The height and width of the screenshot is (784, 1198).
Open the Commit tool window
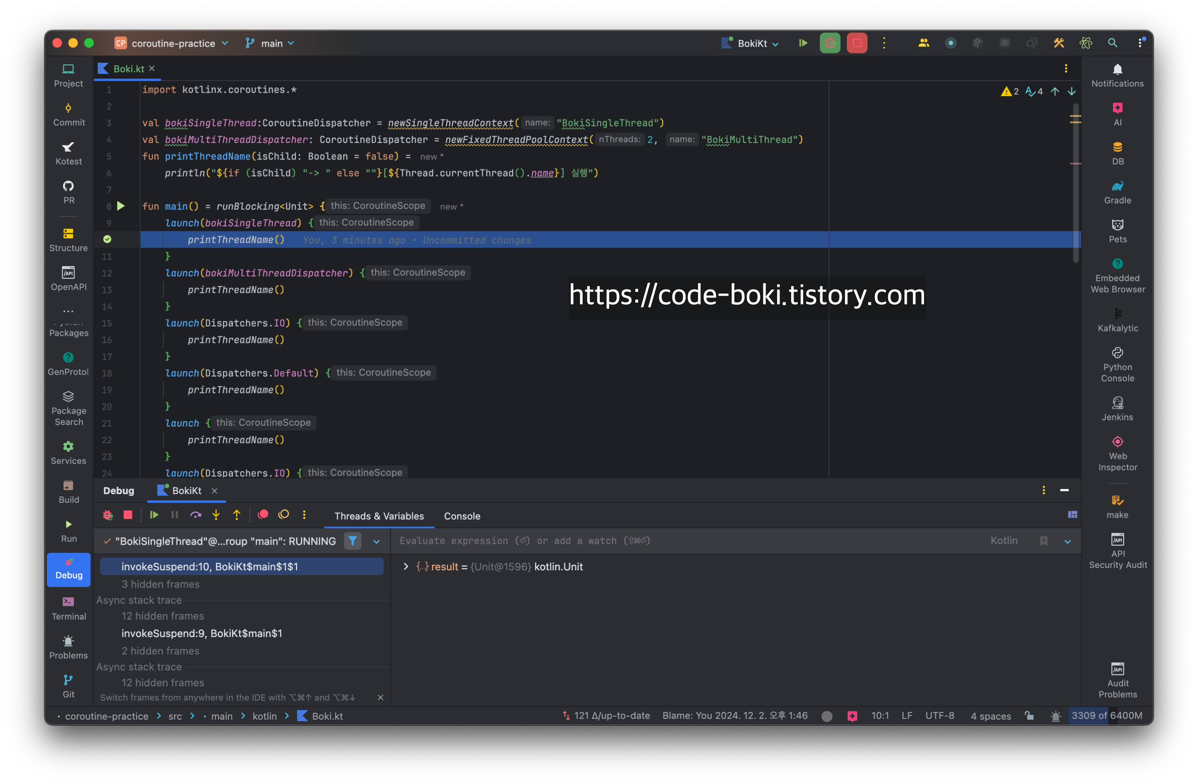[68, 114]
